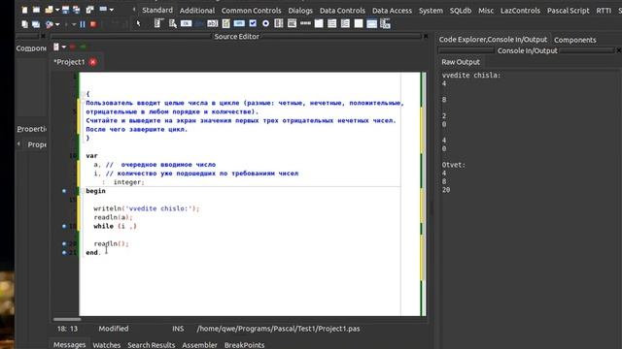Place the cursor on the writeln('vvedite chislo:') line
Viewport: 622px width, 349px height.
click(x=147, y=208)
